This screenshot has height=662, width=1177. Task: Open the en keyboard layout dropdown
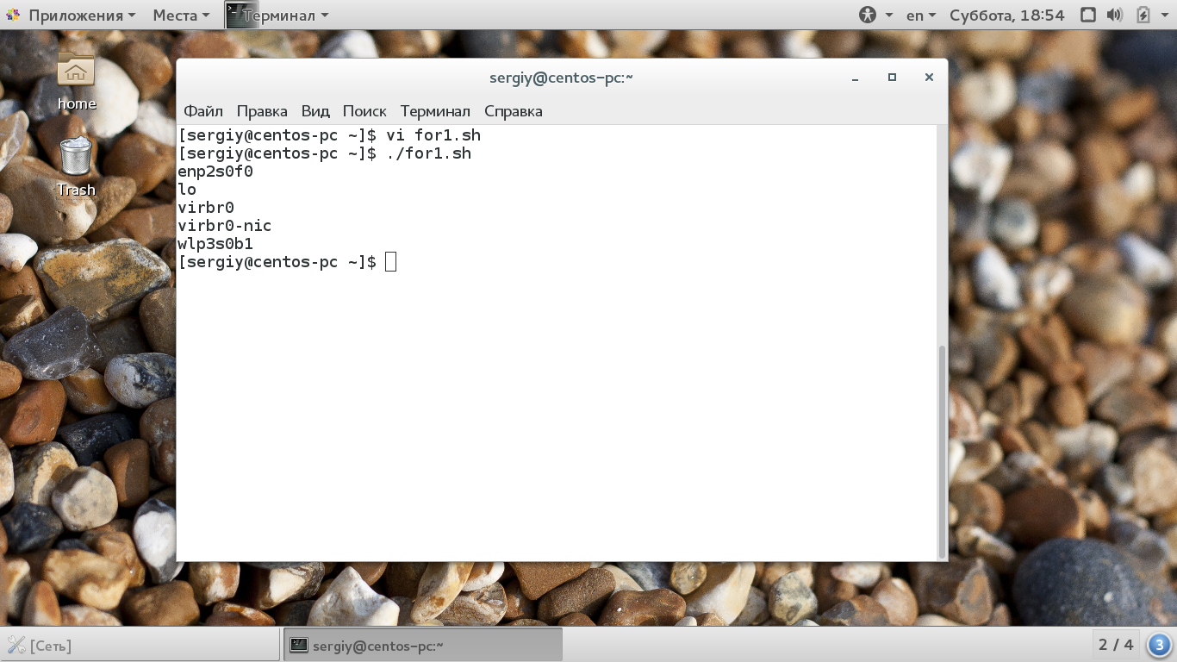921,15
